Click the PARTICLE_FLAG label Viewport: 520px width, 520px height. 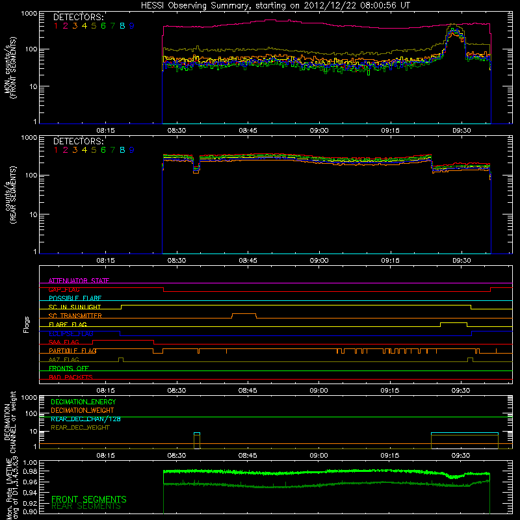[x=73, y=351]
